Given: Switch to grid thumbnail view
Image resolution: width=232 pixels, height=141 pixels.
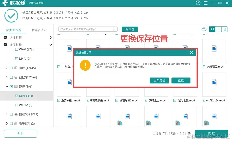Looking at the screenshot, I should 212,29.
